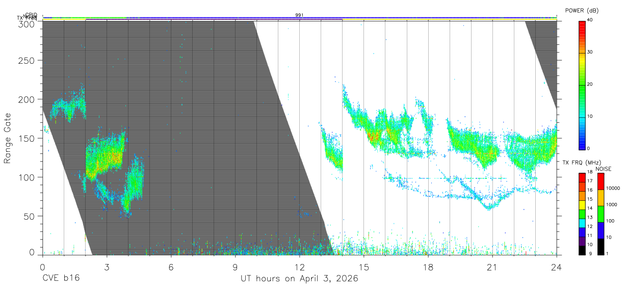
Task: Click the 30 label on power scale
Action: 590,52
